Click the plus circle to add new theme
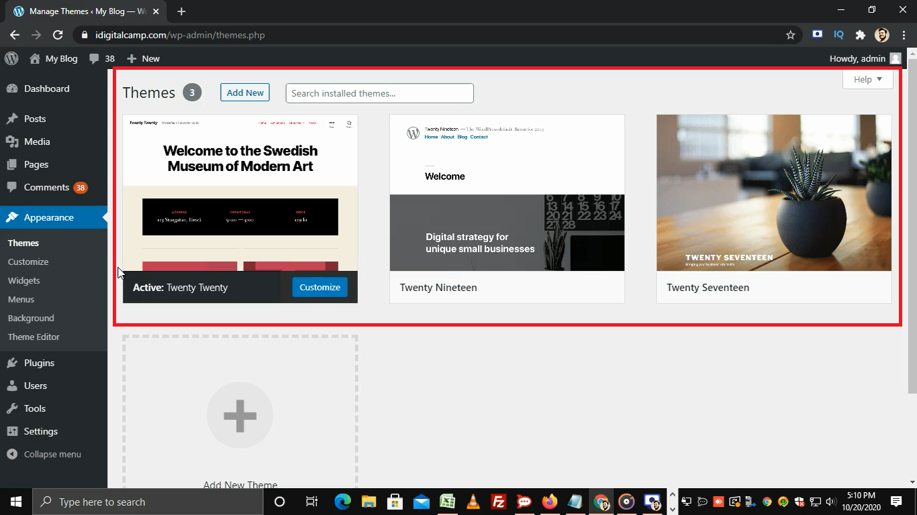This screenshot has width=917, height=515. (x=240, y=415)
